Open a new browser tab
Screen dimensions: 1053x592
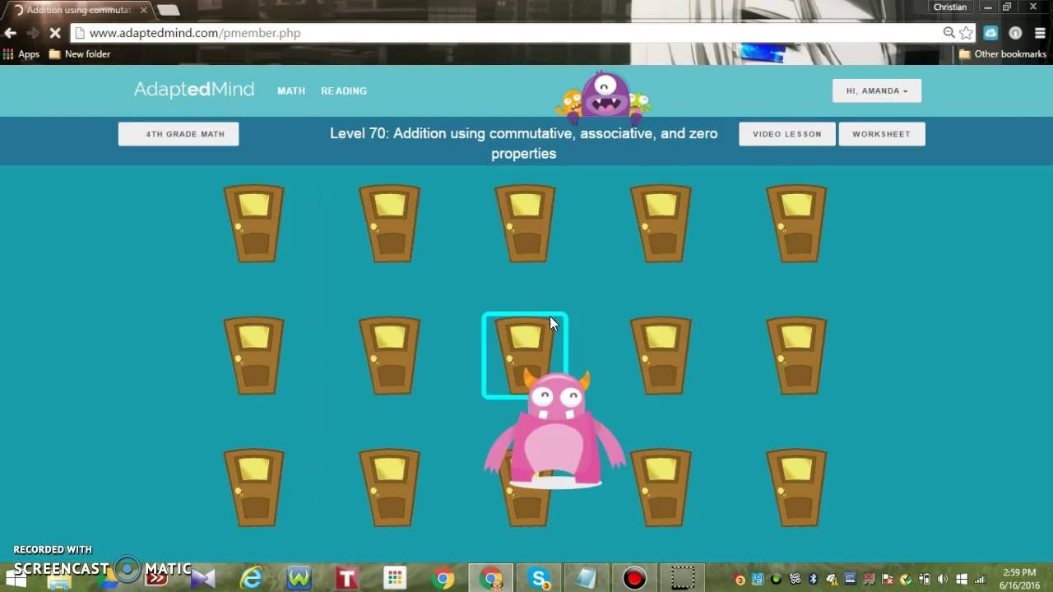click(x=168, y=10)
